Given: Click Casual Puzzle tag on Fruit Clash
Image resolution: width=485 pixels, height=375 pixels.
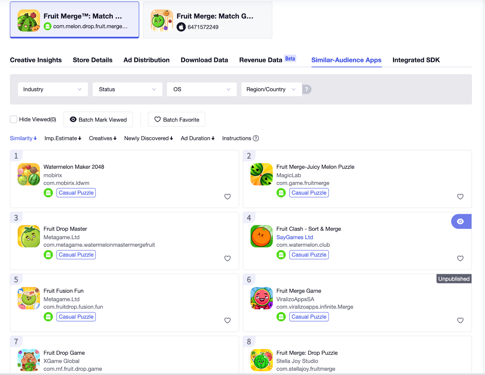Looking at the screenshot, I should coord(309,255).
